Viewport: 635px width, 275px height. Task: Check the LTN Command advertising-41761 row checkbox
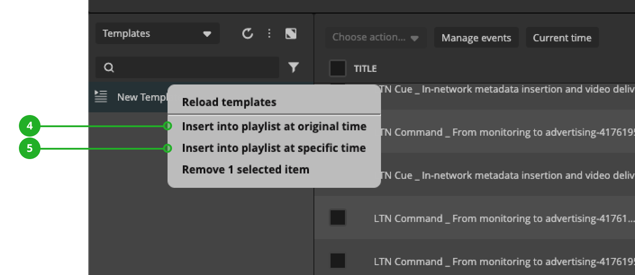click(337, 217)
